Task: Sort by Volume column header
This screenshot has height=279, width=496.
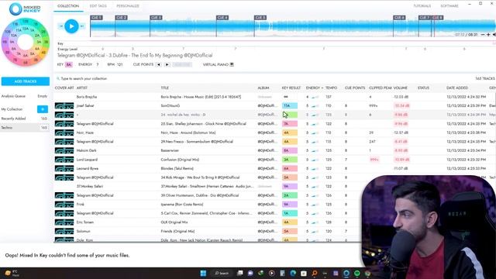Action: pyautogui.click(x=400, y=88)
